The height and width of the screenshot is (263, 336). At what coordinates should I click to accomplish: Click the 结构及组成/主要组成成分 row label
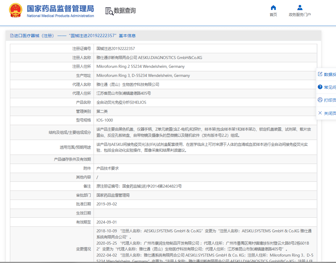click(70, 132)
